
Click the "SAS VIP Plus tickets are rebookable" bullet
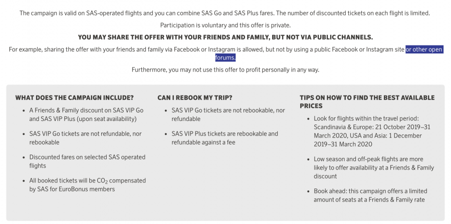(x=224, y=138)
